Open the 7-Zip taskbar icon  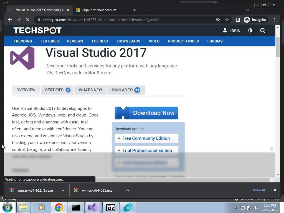111,207
